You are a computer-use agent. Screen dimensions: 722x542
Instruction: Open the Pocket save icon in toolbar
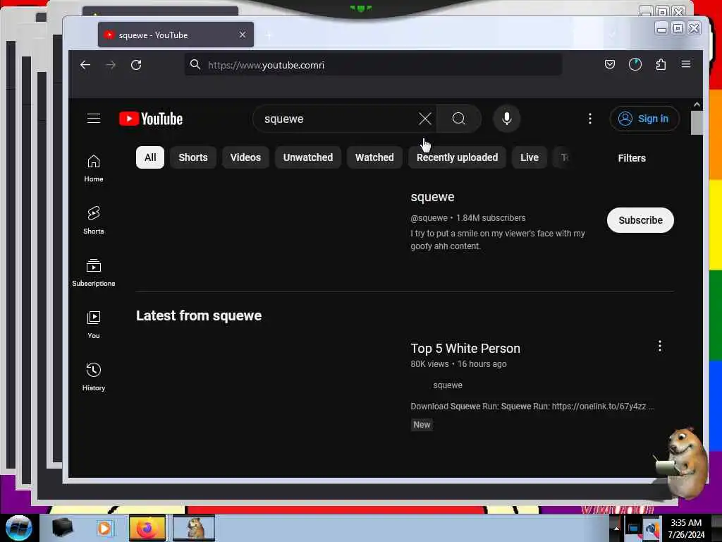pos(610,64)
